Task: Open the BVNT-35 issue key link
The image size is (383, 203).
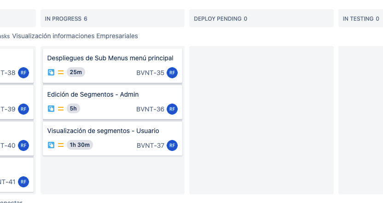Action: pos(150,73)
